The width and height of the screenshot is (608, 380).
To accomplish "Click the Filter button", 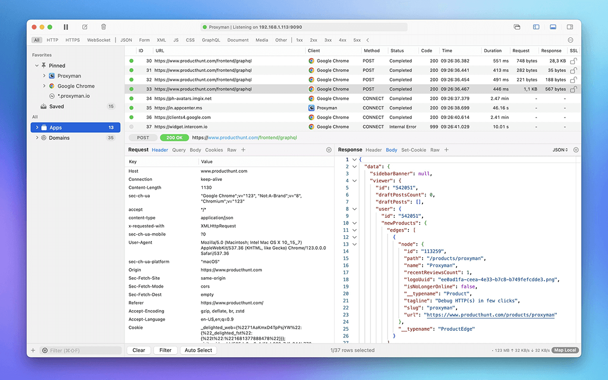I will (x=166, y=350).
